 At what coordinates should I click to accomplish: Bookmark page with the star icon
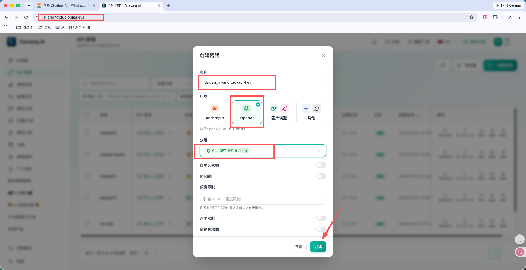[471, 17]
